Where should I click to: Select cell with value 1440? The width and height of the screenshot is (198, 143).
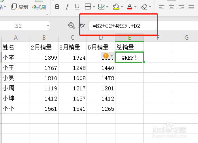coord(101,68)
